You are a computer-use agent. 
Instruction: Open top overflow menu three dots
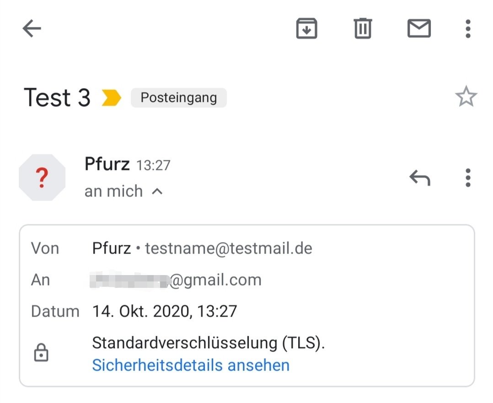point(468,29)
